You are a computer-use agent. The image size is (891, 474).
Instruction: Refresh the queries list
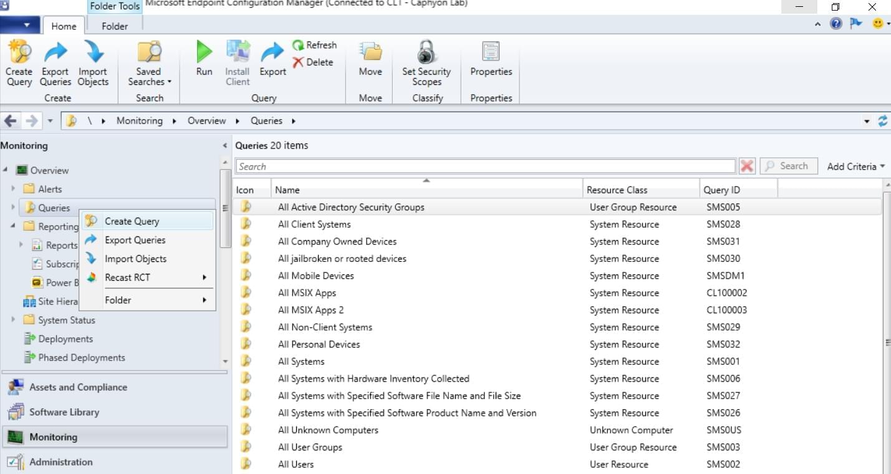click(315, 44)
